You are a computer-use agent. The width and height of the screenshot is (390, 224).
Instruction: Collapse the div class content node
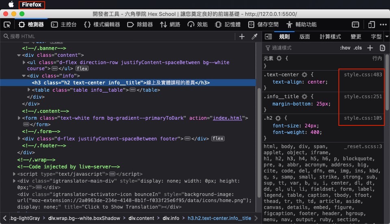pyautogui.click(x=19, y=55)
